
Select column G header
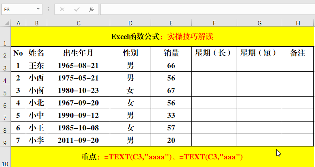[260, 23]
